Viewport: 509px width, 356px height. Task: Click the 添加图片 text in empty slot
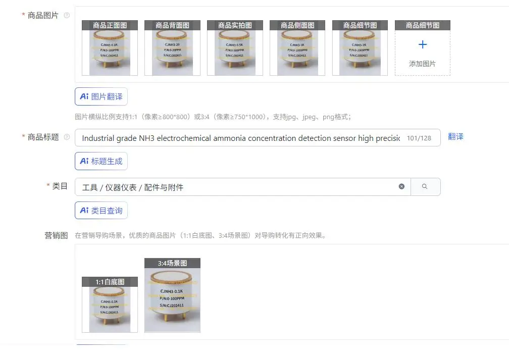422,64
